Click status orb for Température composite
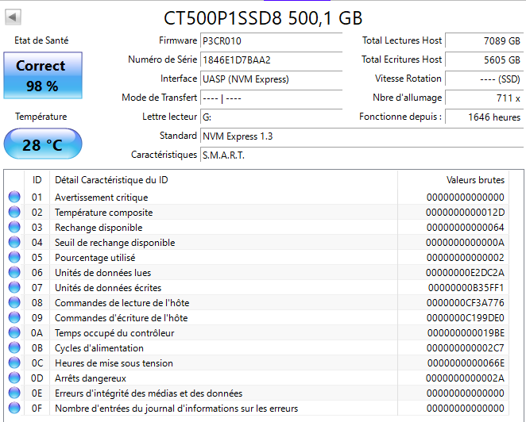Image resolution: width=526 pixels, height=422 pixels. coord(14,212)
